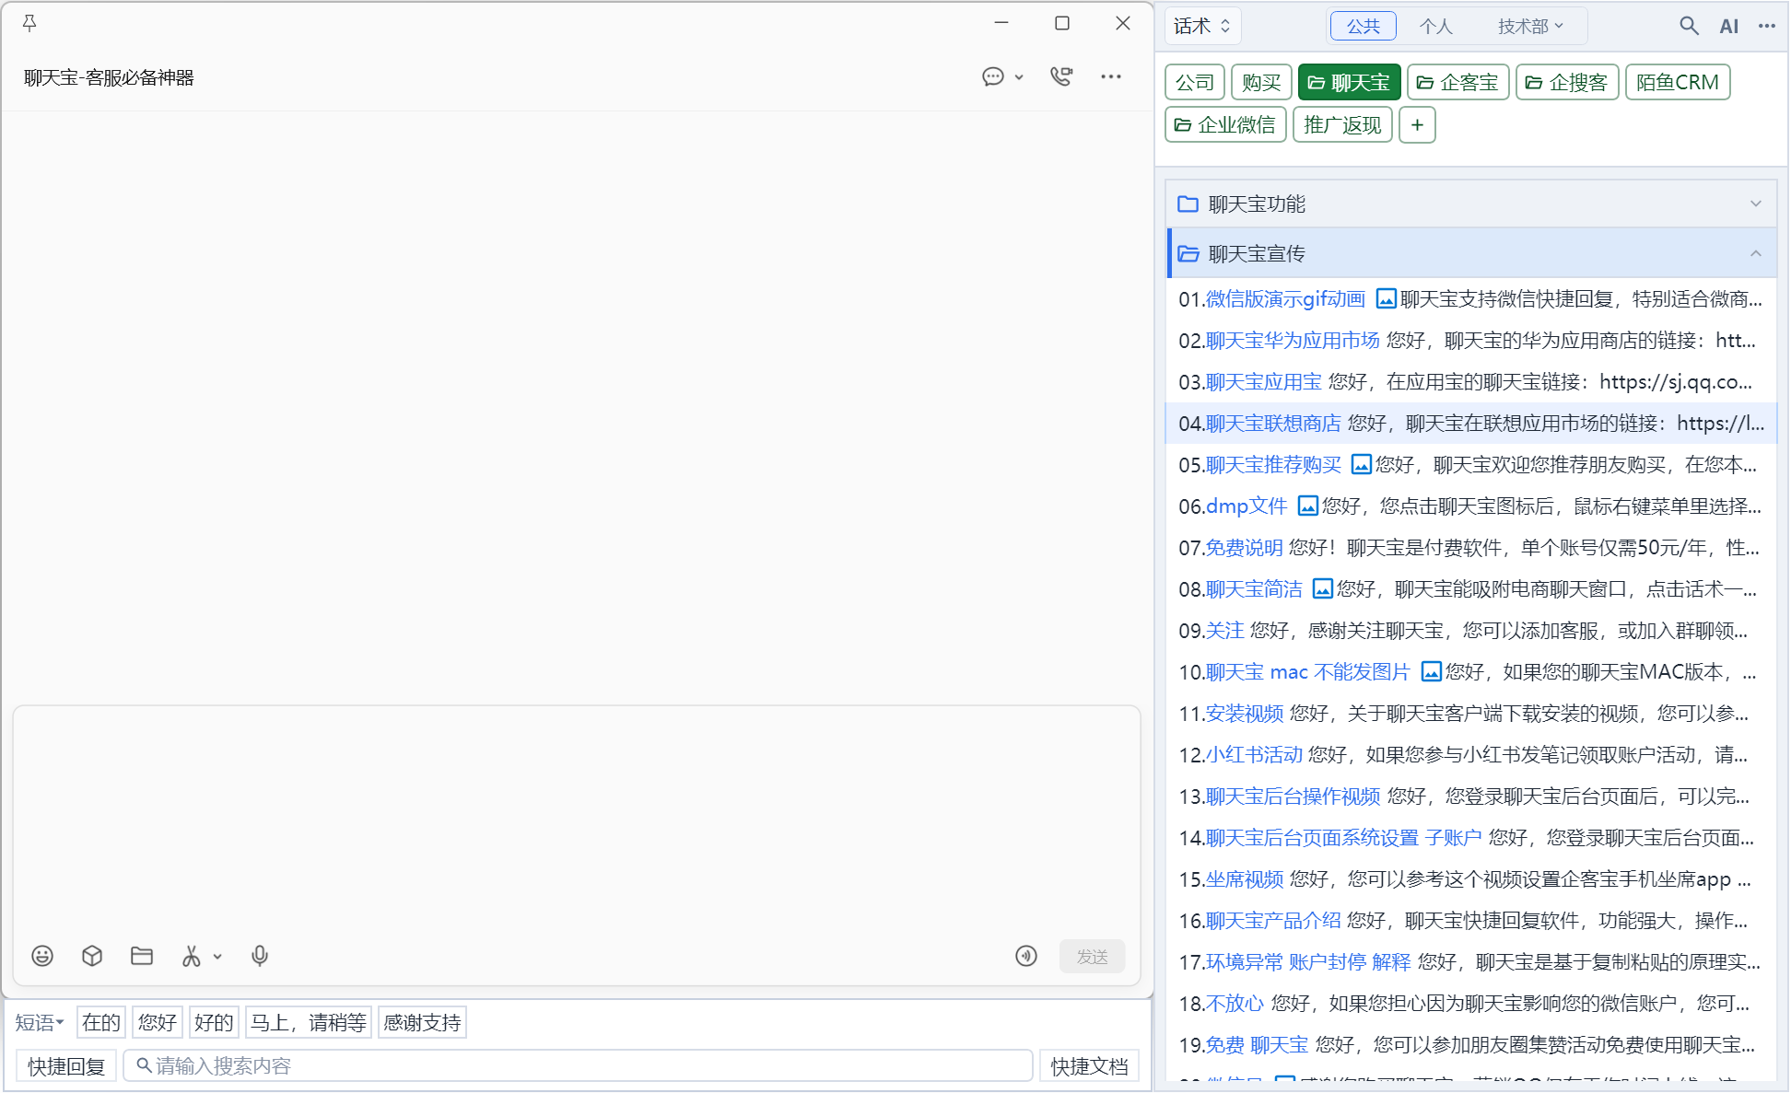
Task: Open scripts panel more options menu
Action: (1766, 26)
